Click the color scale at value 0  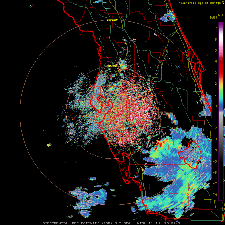[221, 106]
